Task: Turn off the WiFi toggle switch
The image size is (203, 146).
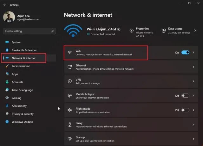Action: coord(185,52)
